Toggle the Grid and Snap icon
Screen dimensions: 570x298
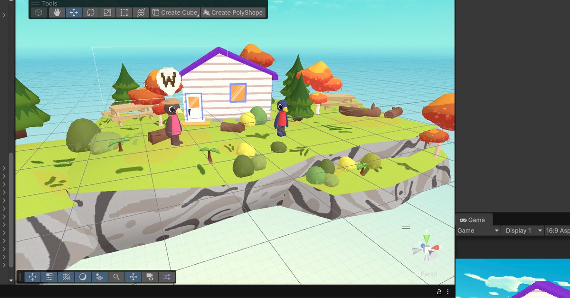(x=66, y=277)
